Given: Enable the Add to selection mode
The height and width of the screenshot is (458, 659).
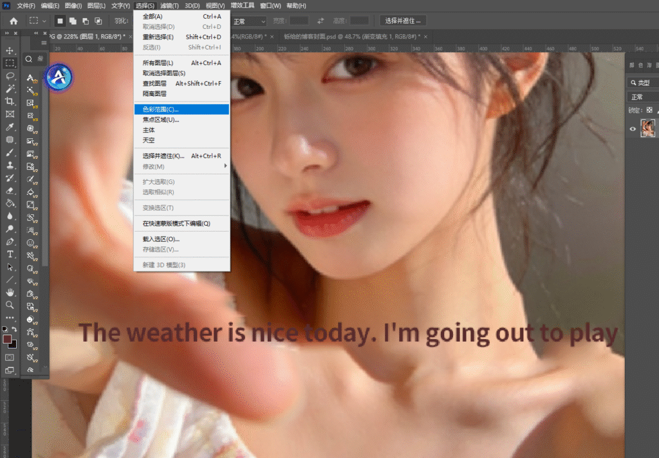Looking at the screenshot, I should pos(72,21).
